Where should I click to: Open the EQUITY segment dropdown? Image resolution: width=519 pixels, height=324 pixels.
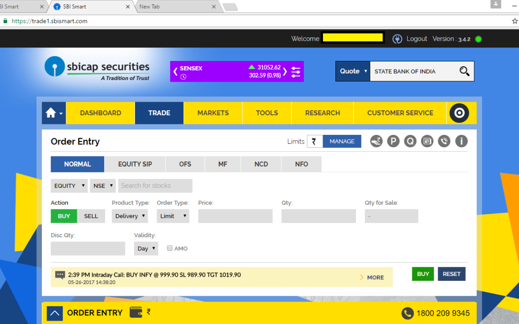tap(69, 186)
